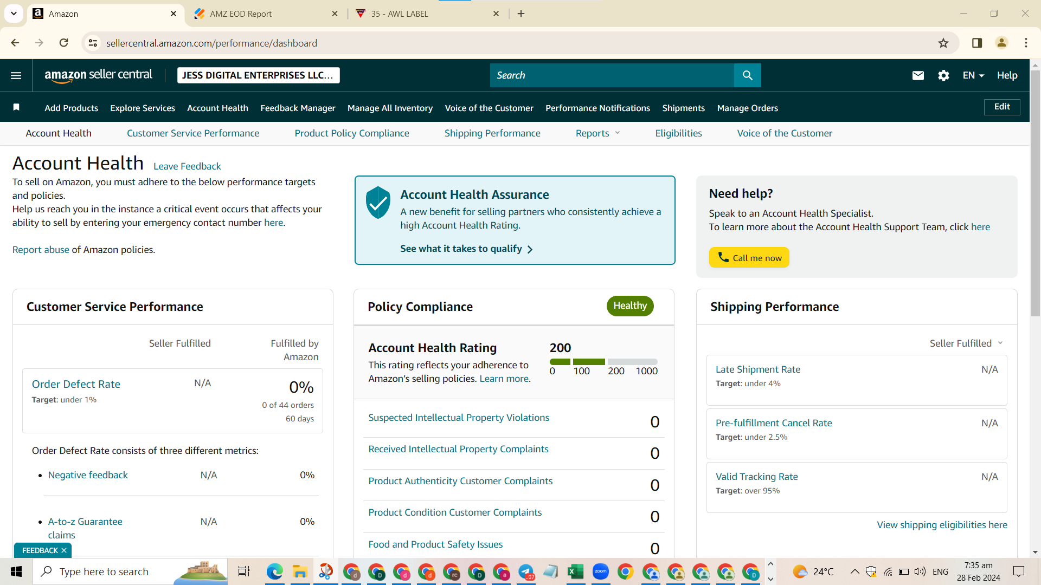Viewport: 1041px width, 585px height.
Task: Reload the page
Action: point(64,43)
